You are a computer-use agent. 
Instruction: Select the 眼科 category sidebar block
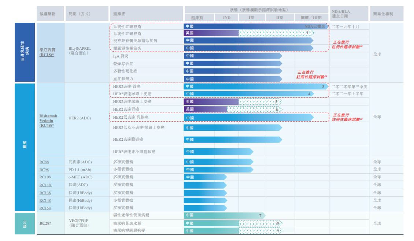tap(25, 223)
